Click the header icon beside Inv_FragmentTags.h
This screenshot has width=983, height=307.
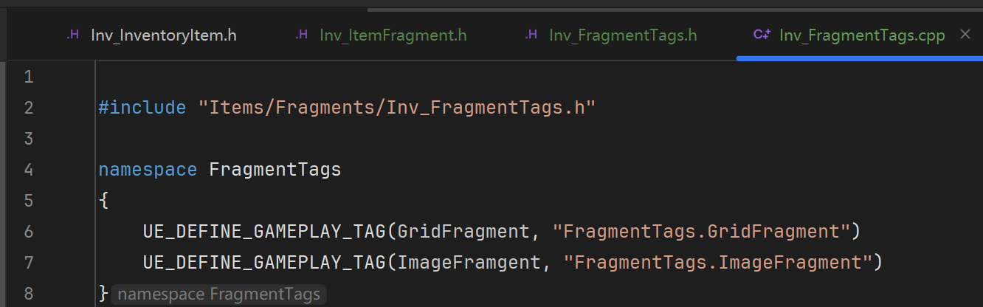coord(531,35)
